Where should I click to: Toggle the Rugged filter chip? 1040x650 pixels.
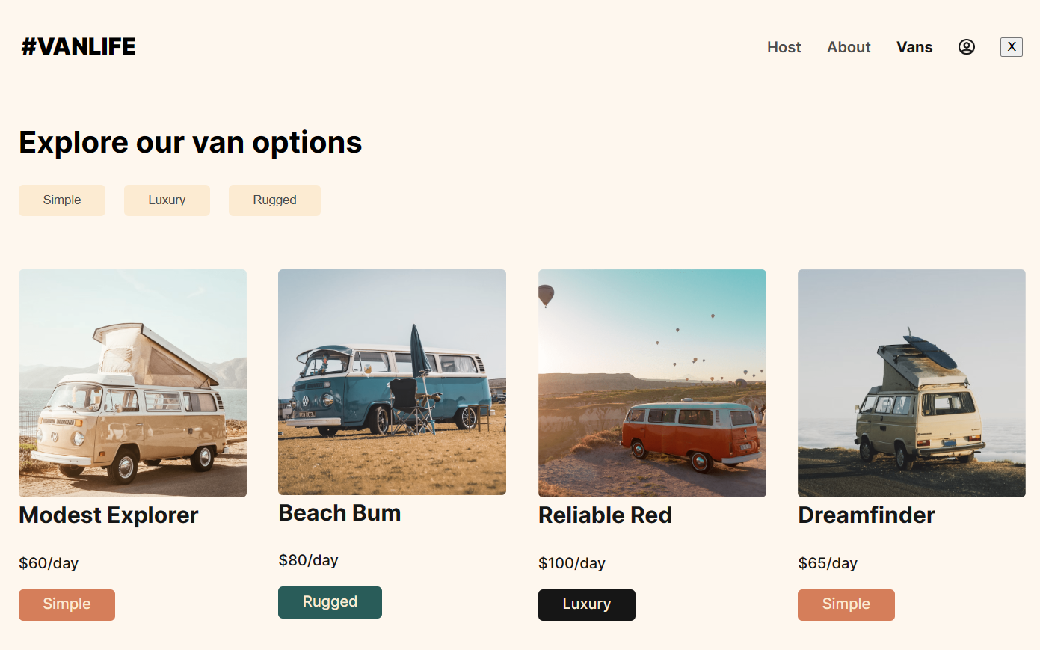[274, 200]
